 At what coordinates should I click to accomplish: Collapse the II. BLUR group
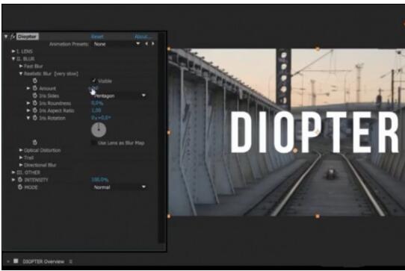13,59
